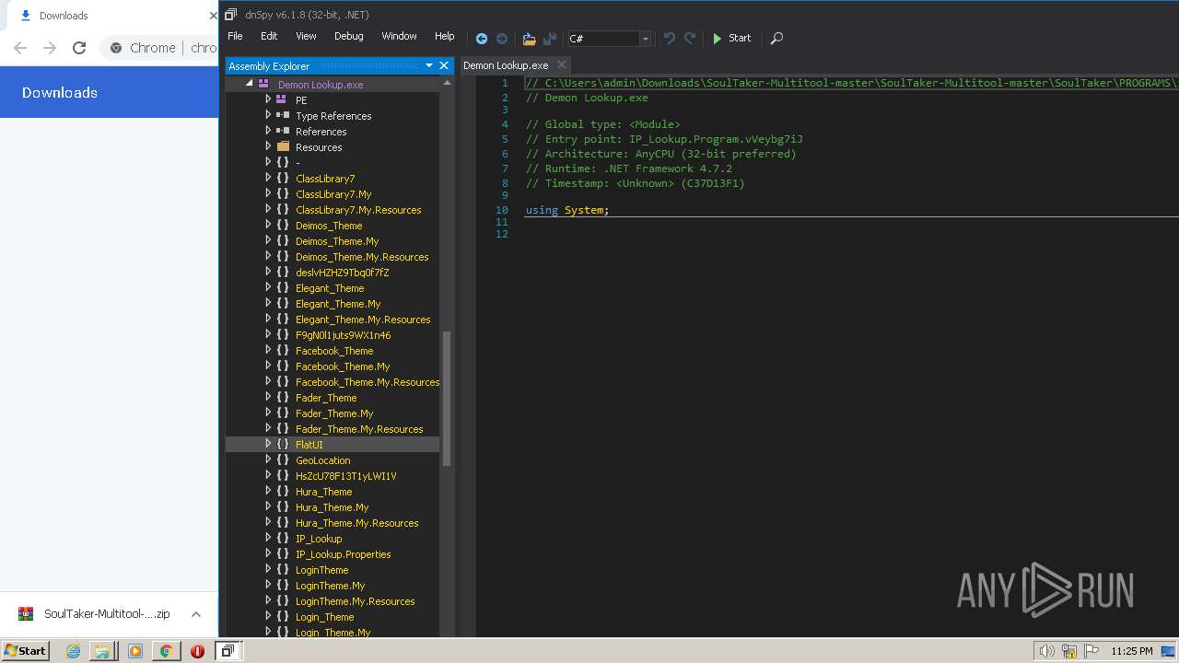The height and width of the screenshot is (663, 1179).
Task: Expand the download item chevron menu
Action: coord(196,614)
